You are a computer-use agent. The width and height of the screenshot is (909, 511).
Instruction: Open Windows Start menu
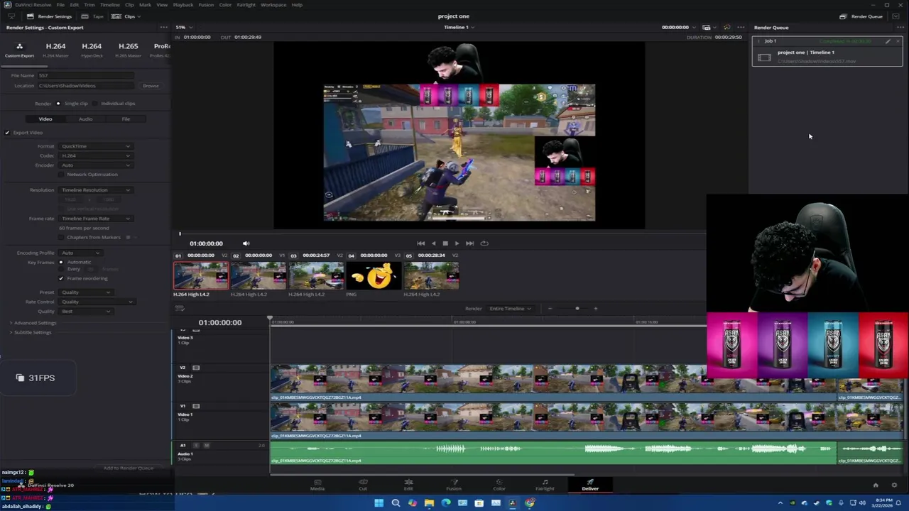(x=379, y=503)
